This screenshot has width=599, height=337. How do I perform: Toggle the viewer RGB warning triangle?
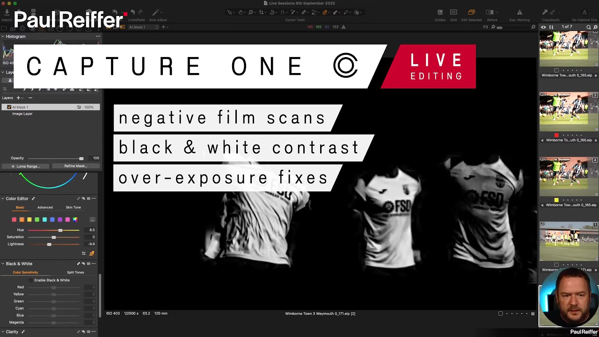[x=343, y=27]
